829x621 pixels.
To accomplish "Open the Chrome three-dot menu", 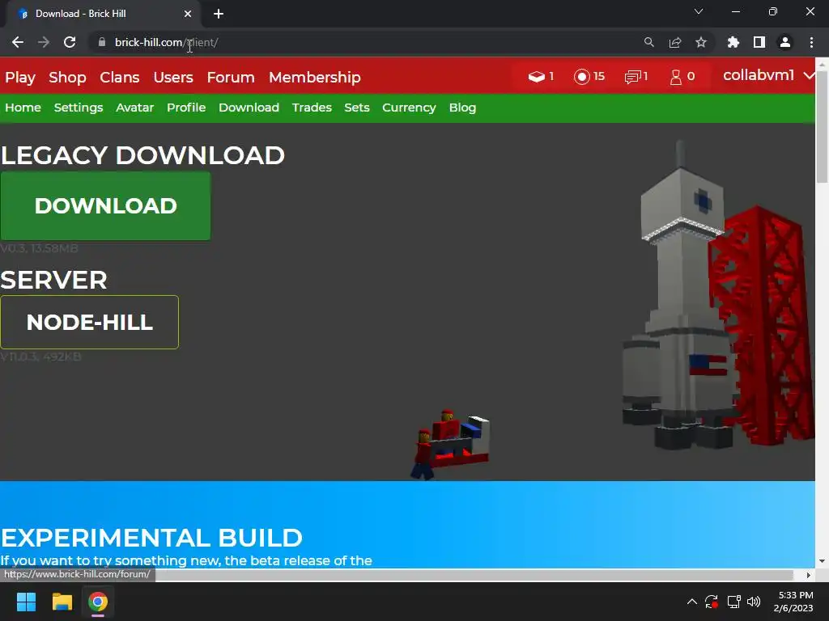I will (811, 42).
